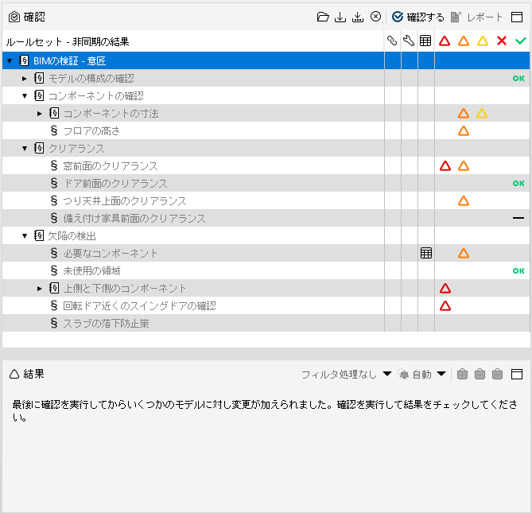
Task: Click the first download arrow icon
Action: (340, 17)
